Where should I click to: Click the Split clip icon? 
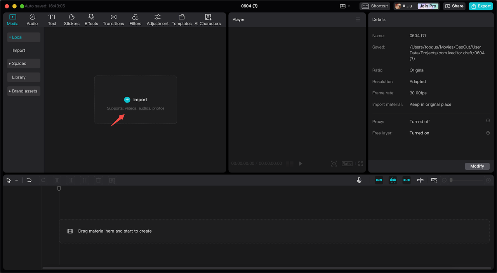coord(57,180)
